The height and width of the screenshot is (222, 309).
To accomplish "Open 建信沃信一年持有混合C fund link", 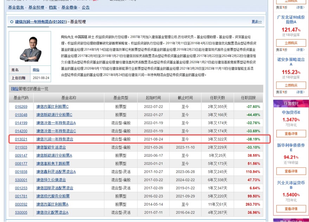I will [x=56, y=131].
